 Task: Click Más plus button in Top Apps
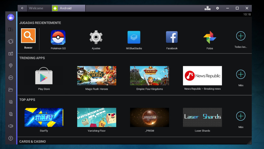(x=241, y=116)
